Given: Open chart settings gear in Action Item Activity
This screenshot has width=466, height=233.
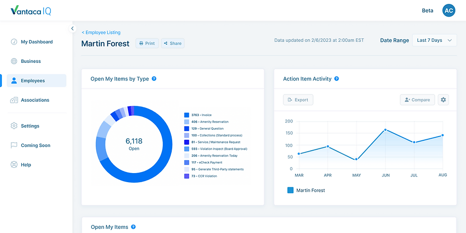Looking at the screenshot, I should (443, 100).
